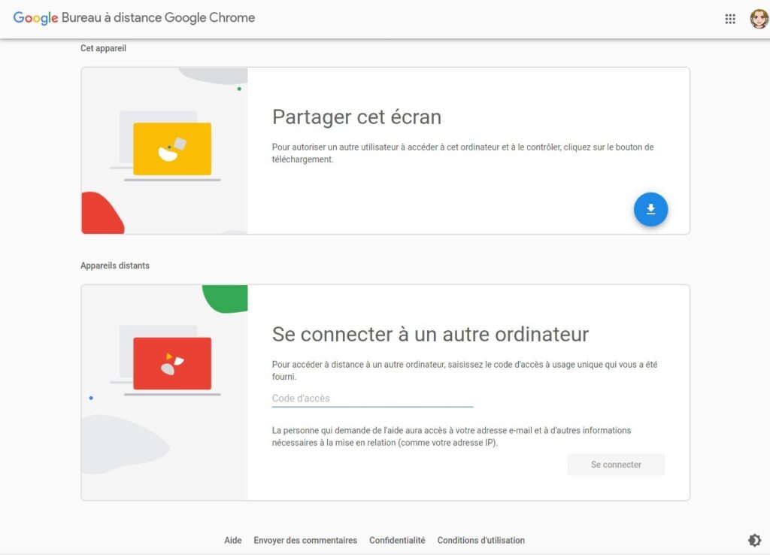The image size is (770, 555).
Task: Open the Aide link
Action: point(233,540)
